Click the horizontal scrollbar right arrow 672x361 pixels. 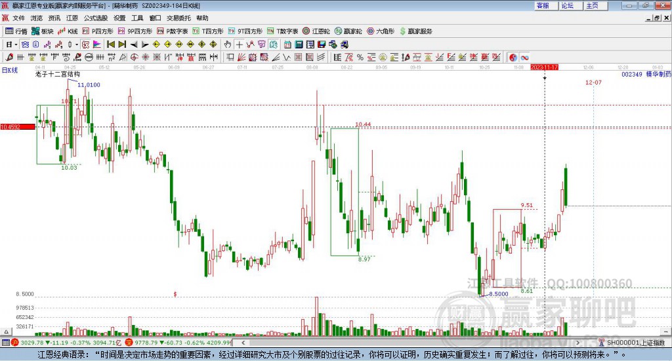click(577, 343)
